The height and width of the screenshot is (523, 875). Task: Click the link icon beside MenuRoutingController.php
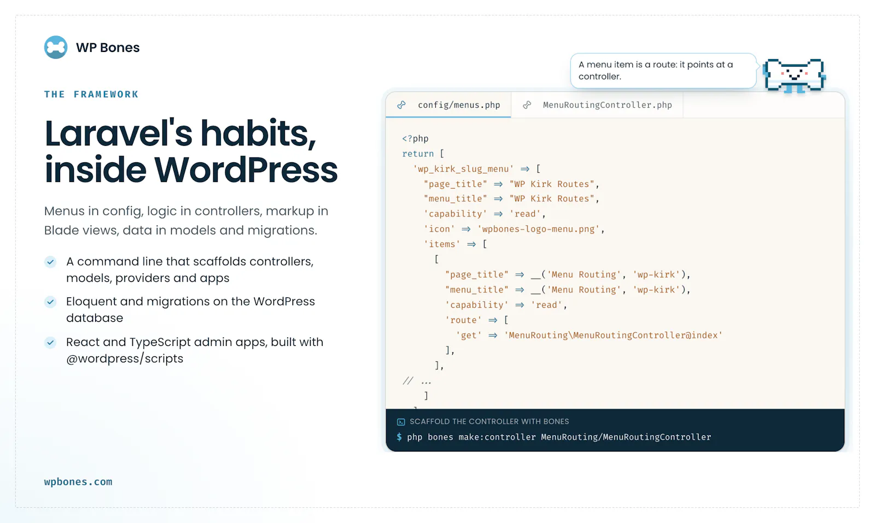(x=527, y=105)
